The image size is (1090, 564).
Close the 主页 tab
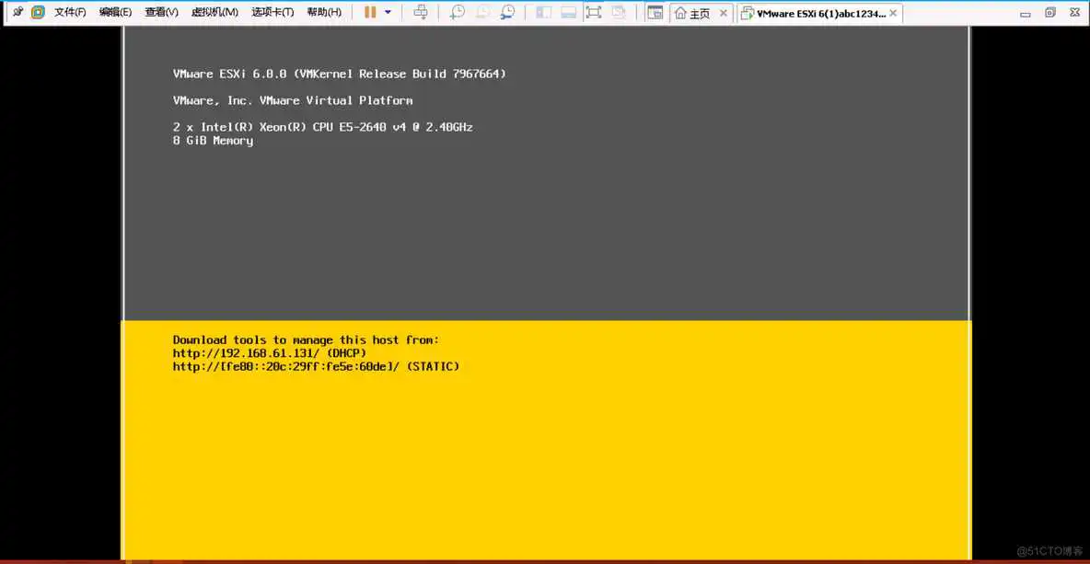pos(724,13)
